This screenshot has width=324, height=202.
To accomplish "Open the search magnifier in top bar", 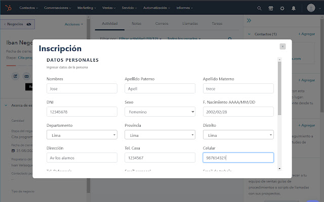I will point(259,8).
